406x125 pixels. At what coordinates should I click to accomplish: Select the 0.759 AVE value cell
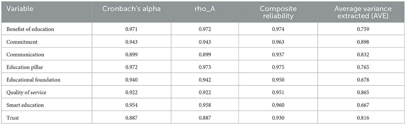pyautogui.click(x=361, y=29)
